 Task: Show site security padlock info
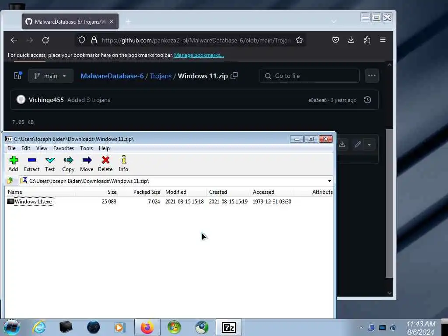coord(94,40)
